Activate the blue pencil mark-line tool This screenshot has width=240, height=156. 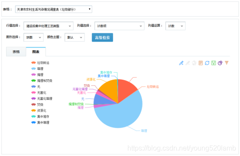(181, 63)
